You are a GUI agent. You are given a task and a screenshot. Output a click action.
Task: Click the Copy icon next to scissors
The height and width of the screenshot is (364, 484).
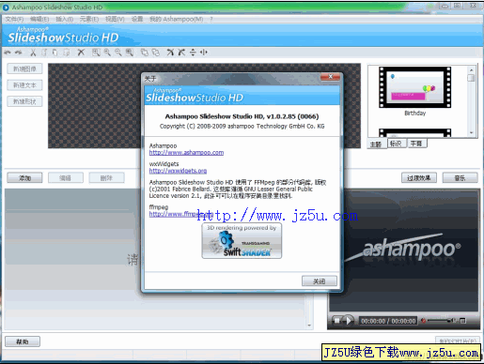coord(44,53)
